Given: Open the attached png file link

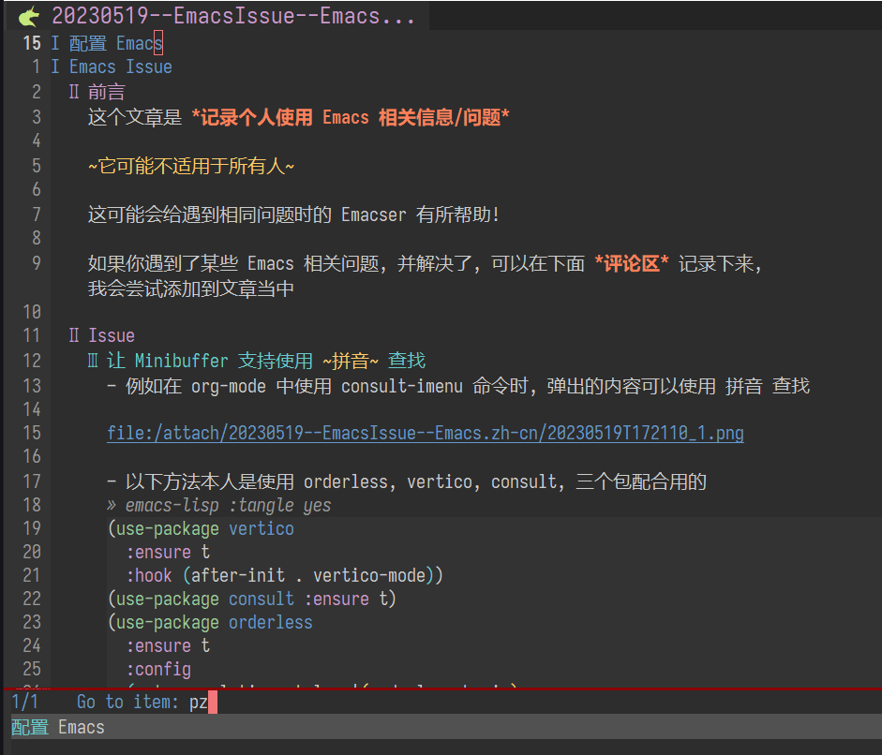Looking at the screenshot, I should [x=426, y=434].
